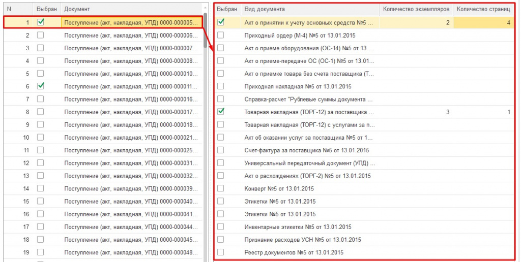Uncheck 'Товарная накладная (ТОРГ-12) за поставщика' checkbox
521x262 pixels.
click(221, 112)
